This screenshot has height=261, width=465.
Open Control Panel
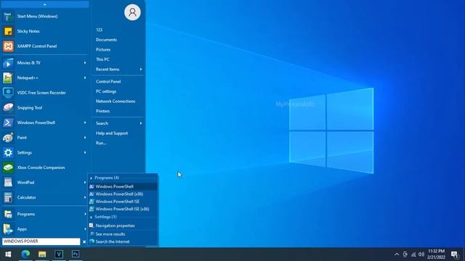coord(108,81)
